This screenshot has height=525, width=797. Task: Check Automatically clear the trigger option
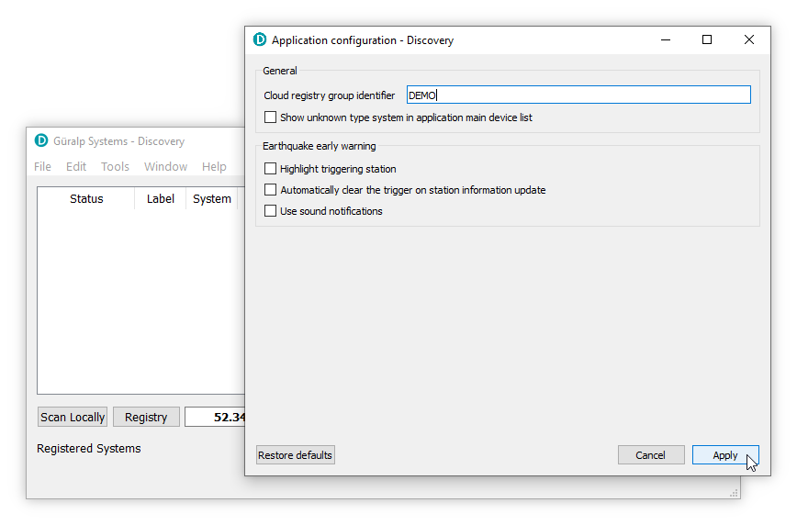pyautogui.click(x=270, y=190)
